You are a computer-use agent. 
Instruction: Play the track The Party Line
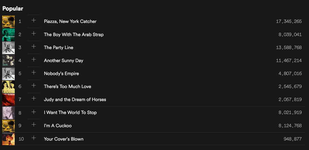click(x=59, y=47)
